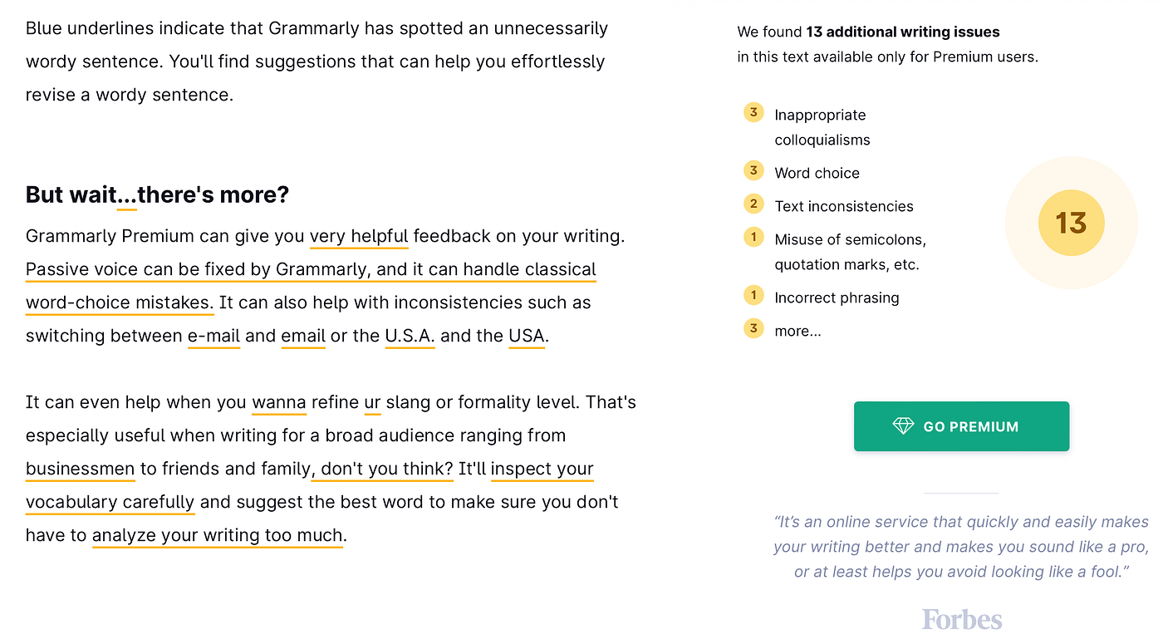Click the Forbes logo
Viewport: 1163px width, 644px height.
tap(961, 619)
